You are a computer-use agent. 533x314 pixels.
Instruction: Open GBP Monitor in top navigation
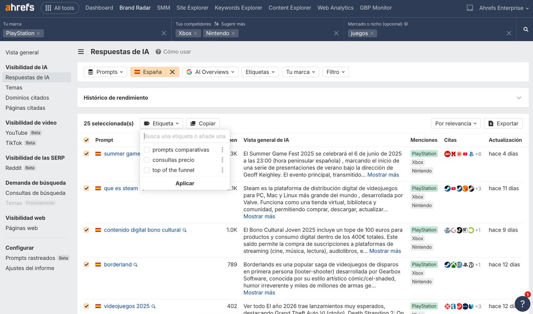click(x=376, y=8)
